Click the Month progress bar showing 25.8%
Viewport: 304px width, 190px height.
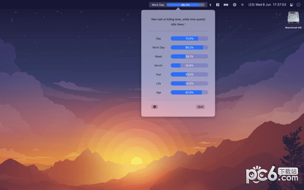coord(189,65)
